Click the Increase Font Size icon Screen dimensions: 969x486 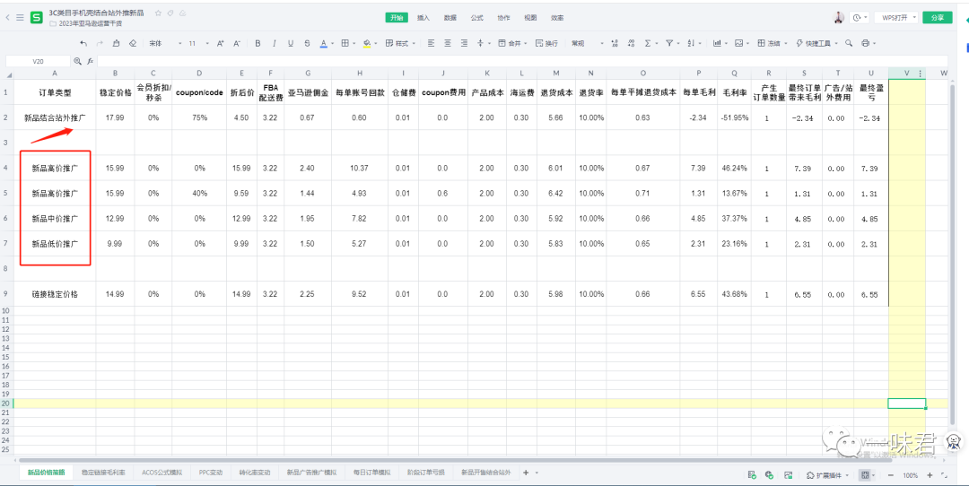221,43
